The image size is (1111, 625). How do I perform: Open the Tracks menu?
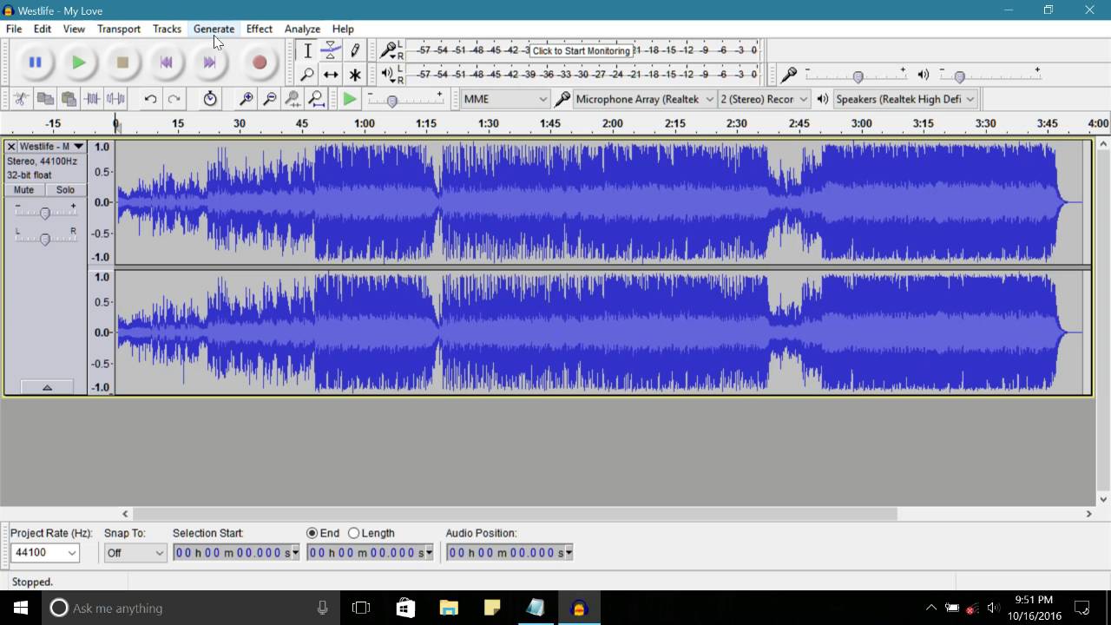coord(167,29)
